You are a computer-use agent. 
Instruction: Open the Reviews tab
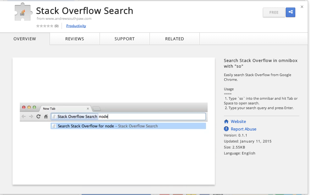tap(75, 39)
